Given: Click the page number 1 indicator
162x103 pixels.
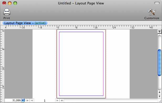Looking at the screenshot, I should click(x=45, y=101).
